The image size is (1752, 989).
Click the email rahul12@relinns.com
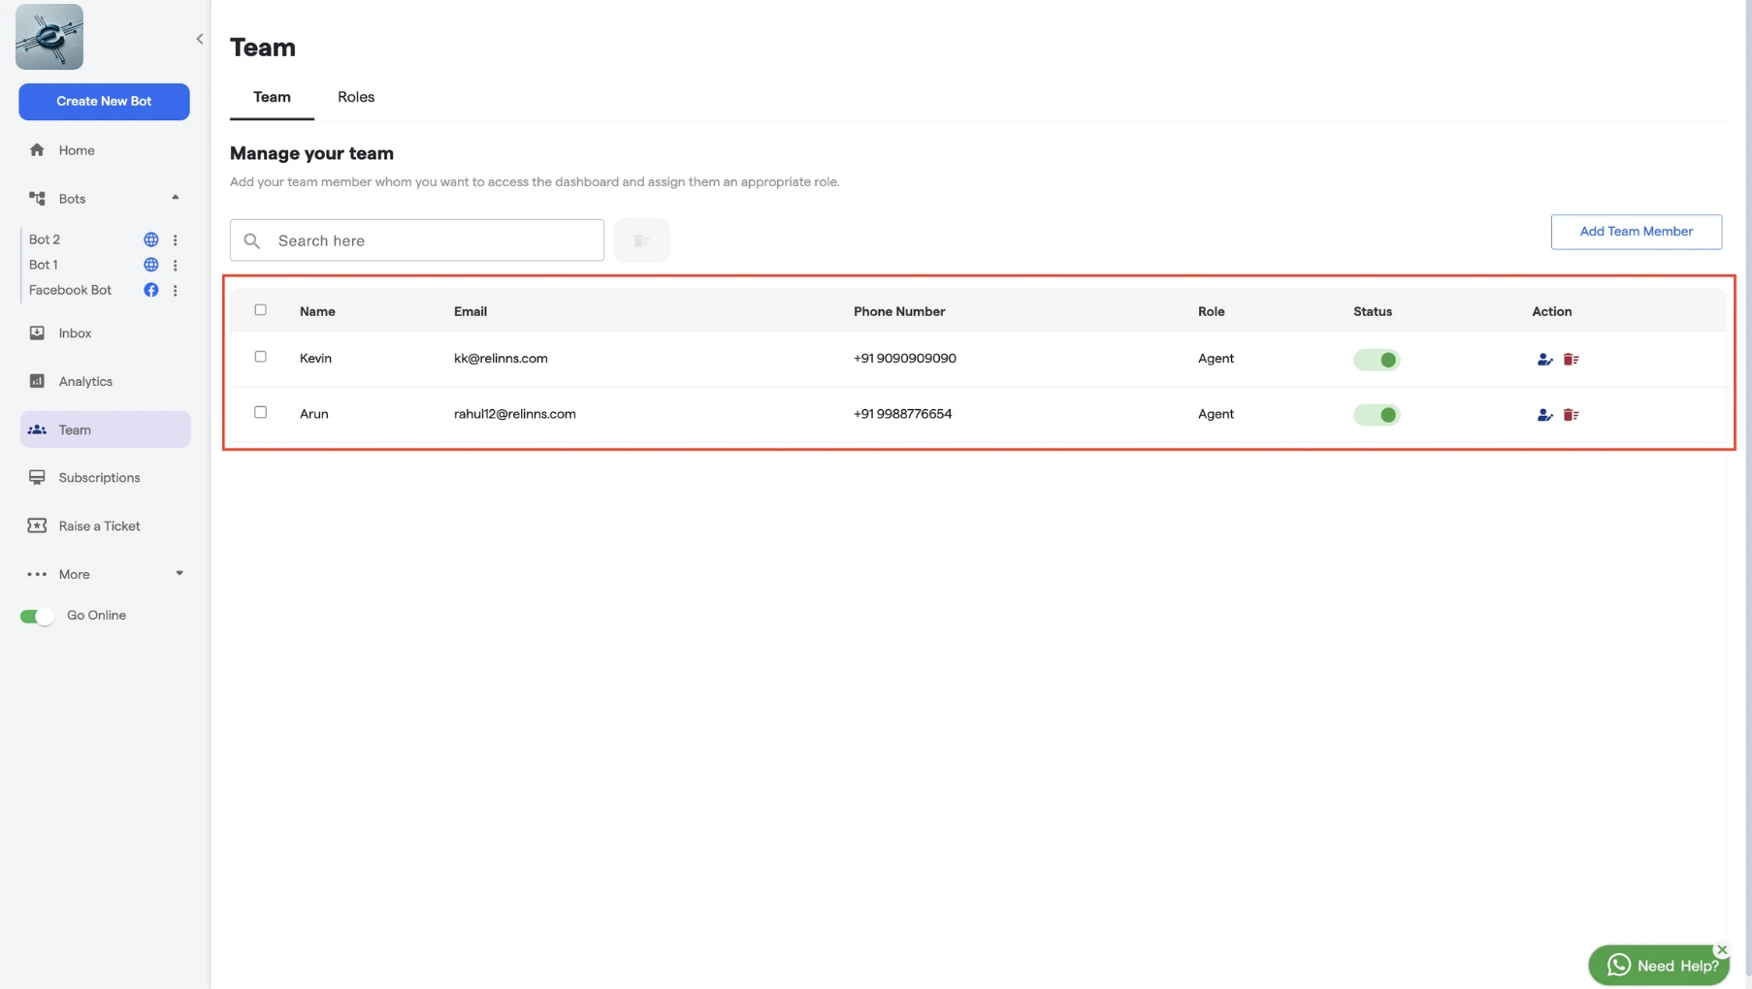pyautogui.click(x=515, y=414)
